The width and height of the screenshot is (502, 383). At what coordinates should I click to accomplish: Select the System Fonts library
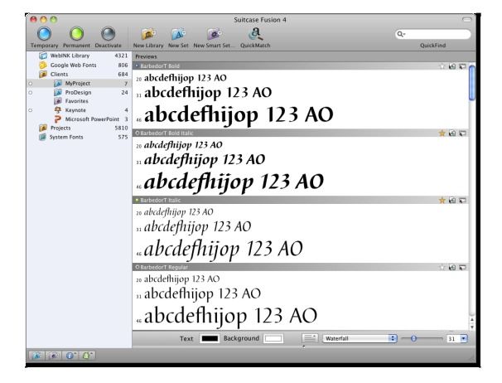[79, 137]
